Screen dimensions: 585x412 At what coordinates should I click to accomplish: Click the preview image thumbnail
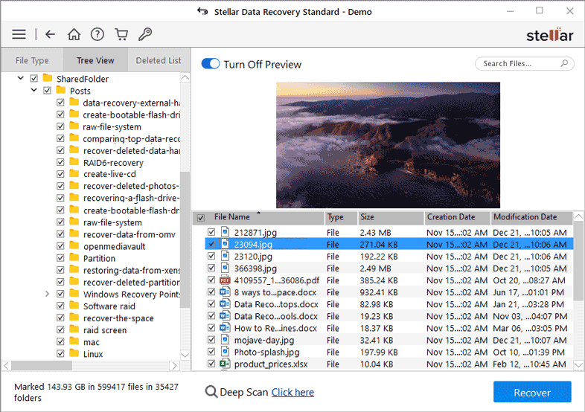[x=388, y=145]
